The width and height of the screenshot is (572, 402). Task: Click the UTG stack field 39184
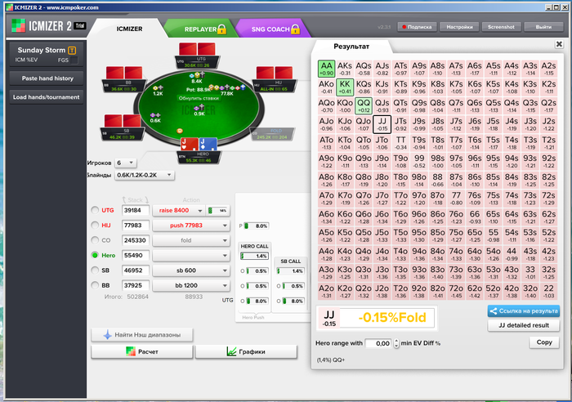[x=136, y=211]
